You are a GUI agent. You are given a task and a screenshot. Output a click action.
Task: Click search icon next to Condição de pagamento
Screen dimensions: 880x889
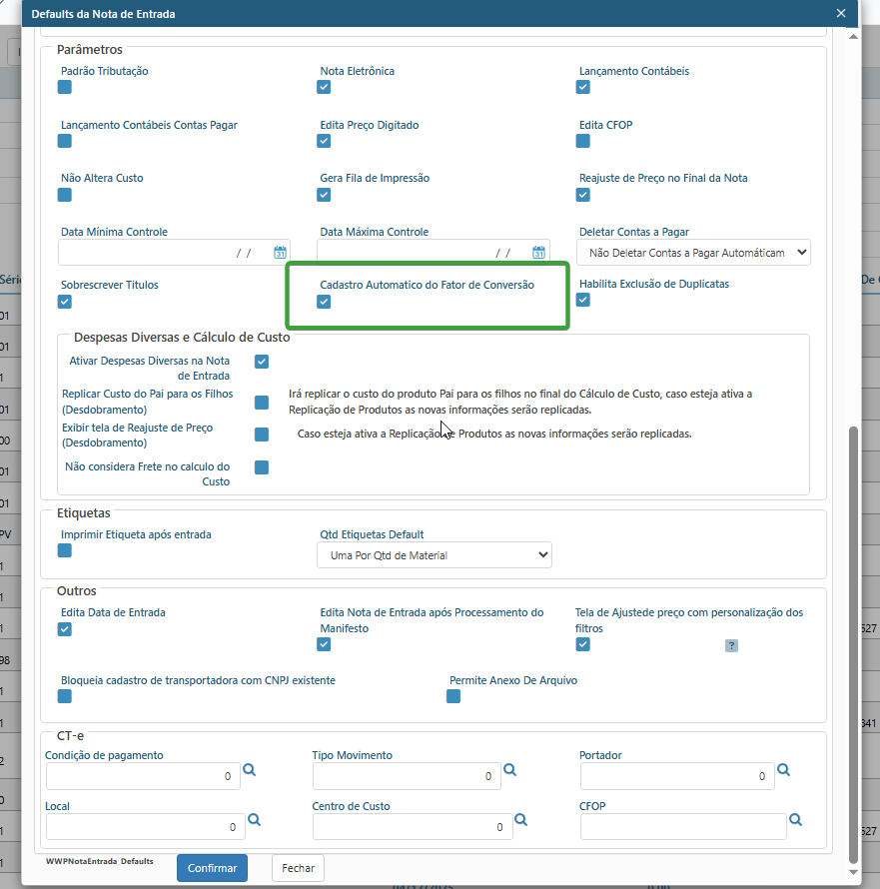250,770
